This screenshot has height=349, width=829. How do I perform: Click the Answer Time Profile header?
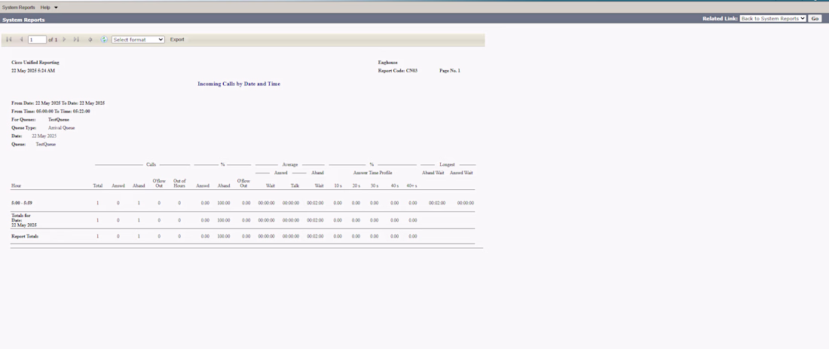tap(373, 173)
